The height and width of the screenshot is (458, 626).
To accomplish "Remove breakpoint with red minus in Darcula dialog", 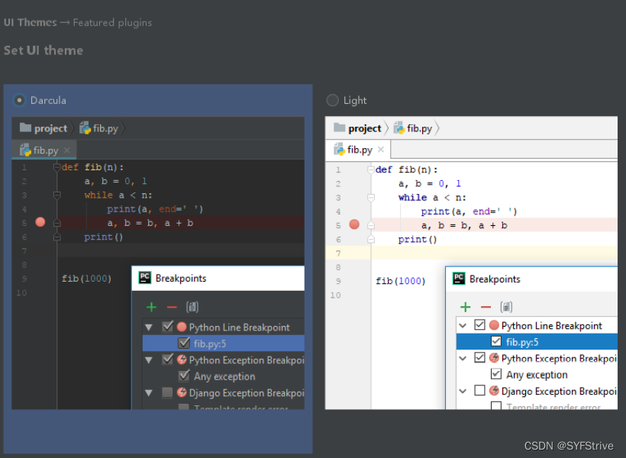I will (x=172, y=307).
